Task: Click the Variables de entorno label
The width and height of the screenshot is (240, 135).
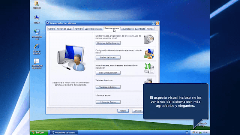Action: coord(104,80)
